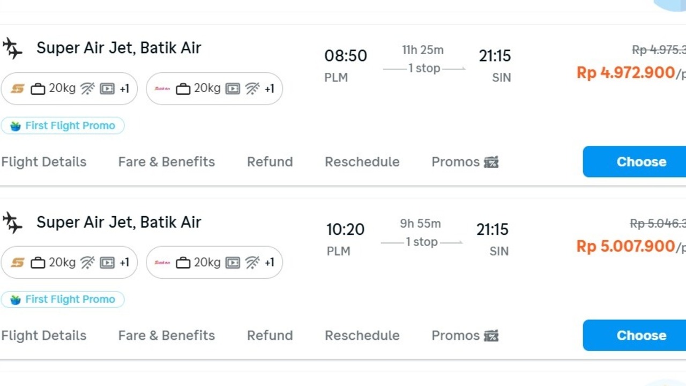Click the airplane icon beside the first flight name

(x=12, y=48)
